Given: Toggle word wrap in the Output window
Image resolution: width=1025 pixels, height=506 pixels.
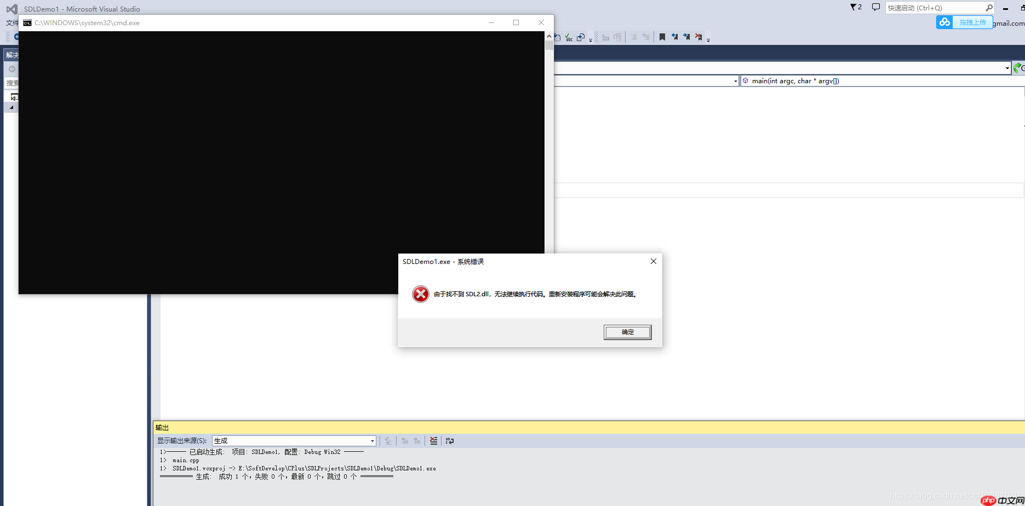Looking at the screenshot, I should pos(449,441).
